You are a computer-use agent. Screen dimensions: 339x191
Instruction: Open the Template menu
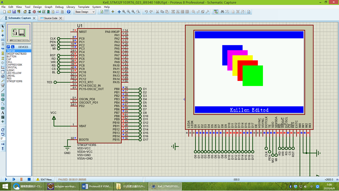click(83, 7)
